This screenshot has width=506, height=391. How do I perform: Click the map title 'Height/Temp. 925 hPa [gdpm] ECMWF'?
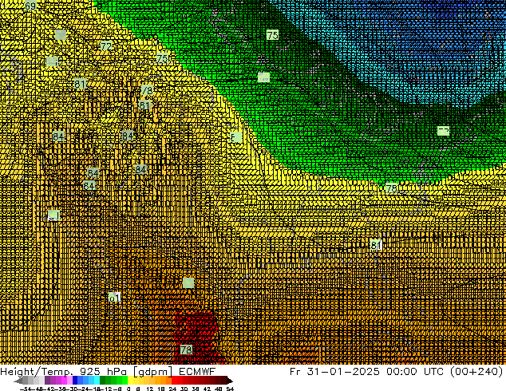click(108, 372)
